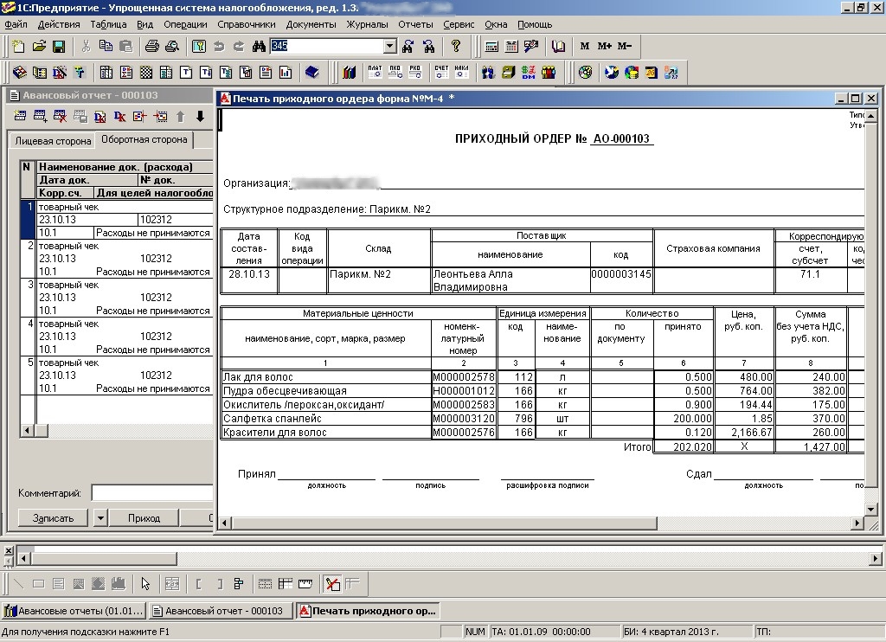The width and height of the screenshot is (886, 642).
Task: Click the Записать button
Action: coord(53,517)
